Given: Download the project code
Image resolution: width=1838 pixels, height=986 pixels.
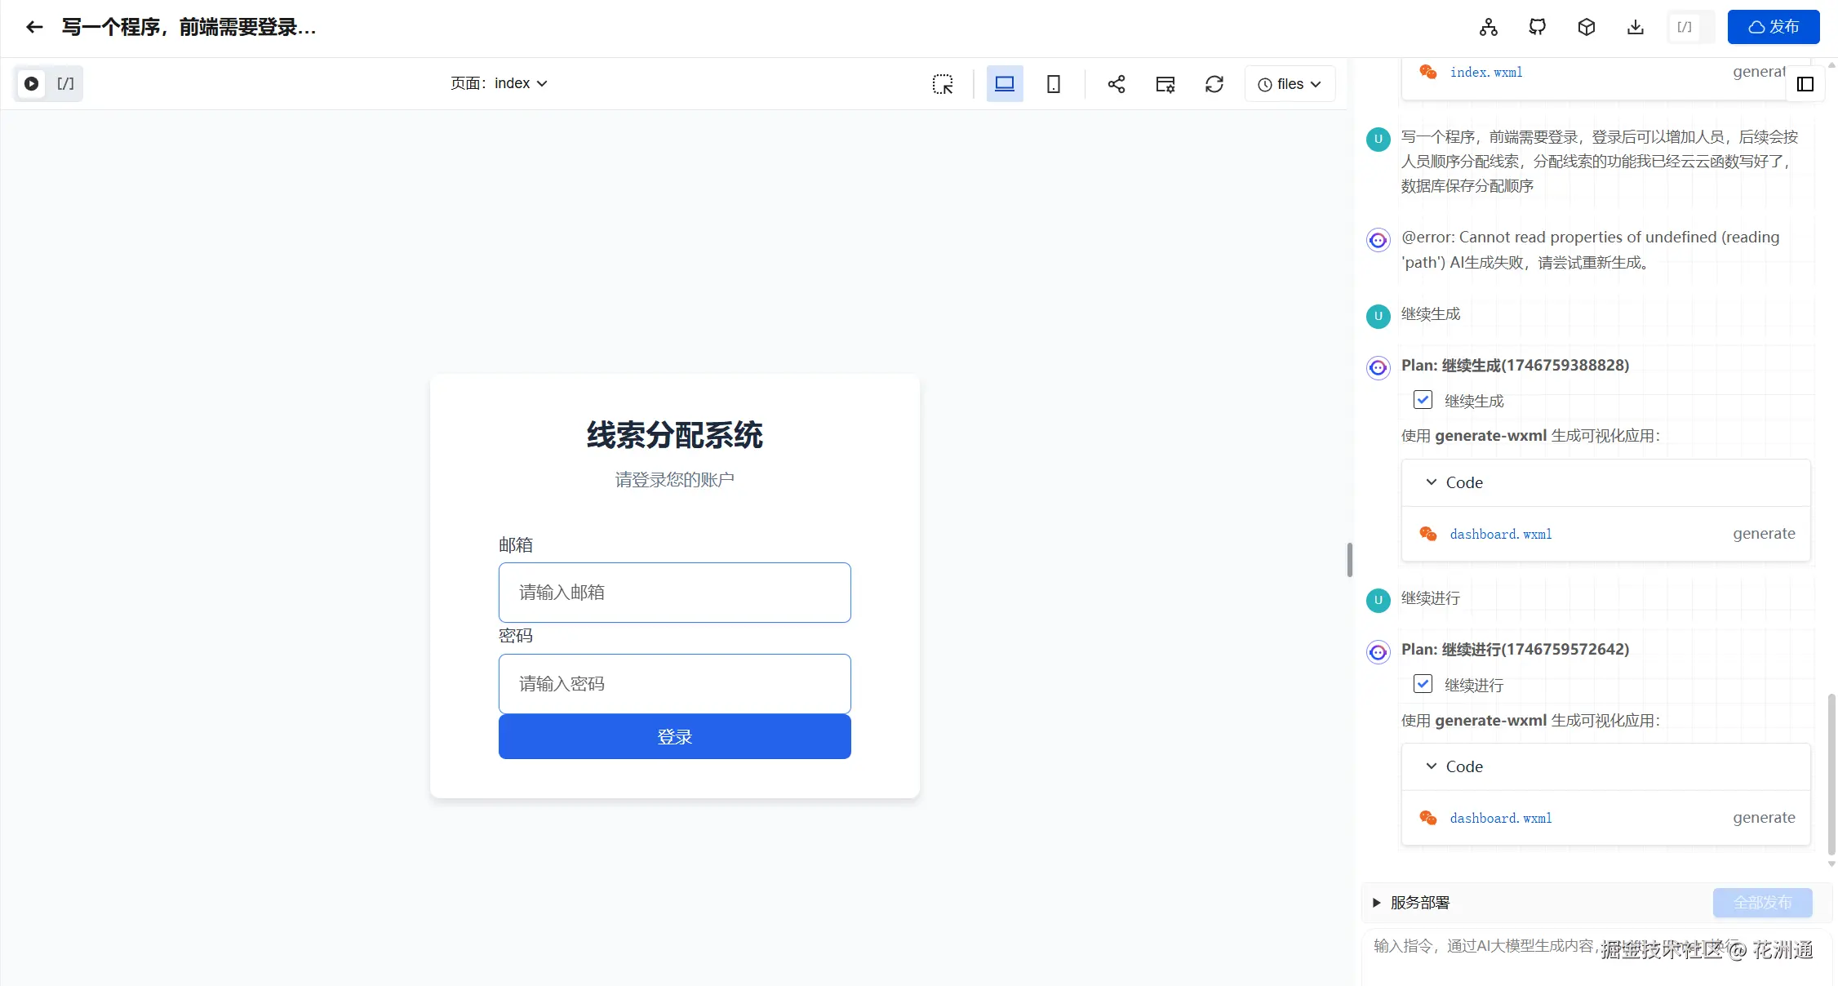Looking at the screenshot, I should click(x=1635, y=26).
